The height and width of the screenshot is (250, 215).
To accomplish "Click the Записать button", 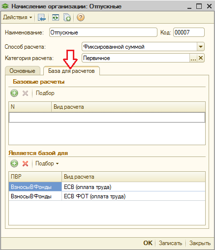I will coord(170,243).
